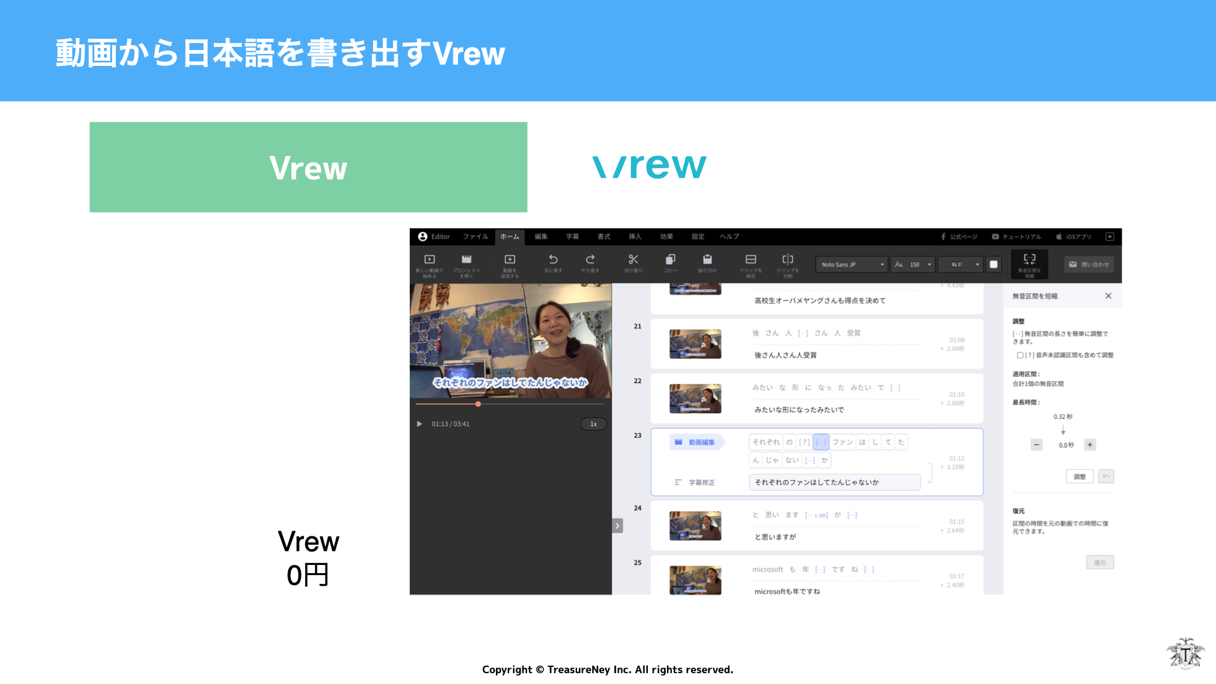Click the text 後さん人さん人受賞
The image size is (1216, 684).
785,355
